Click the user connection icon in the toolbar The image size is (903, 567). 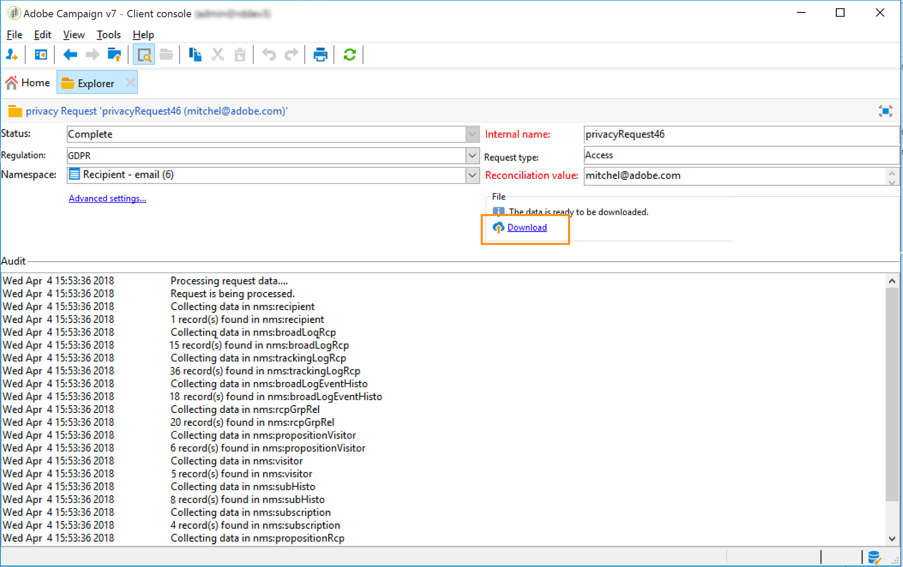tap(12, 54)
